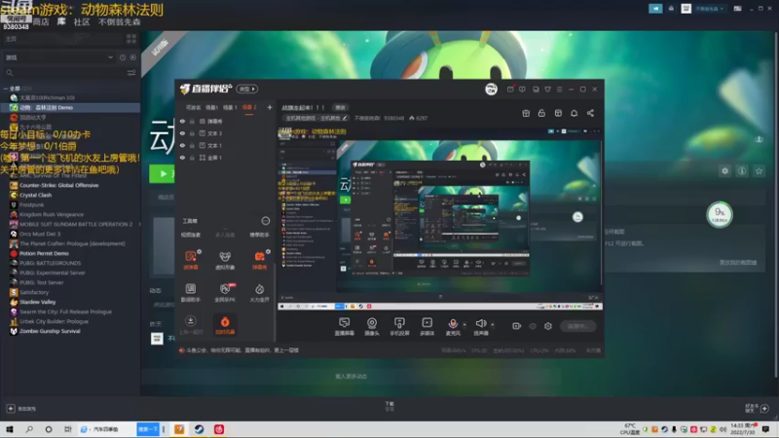
Task: Open the mail messages icon with red dot
Action: tap(510, 89)
